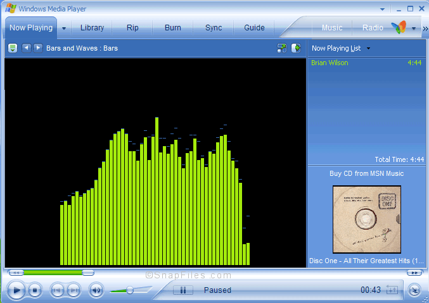Screen dimensions: 429x303
Task: Adjust the volume slider knob
Action: 130,290
